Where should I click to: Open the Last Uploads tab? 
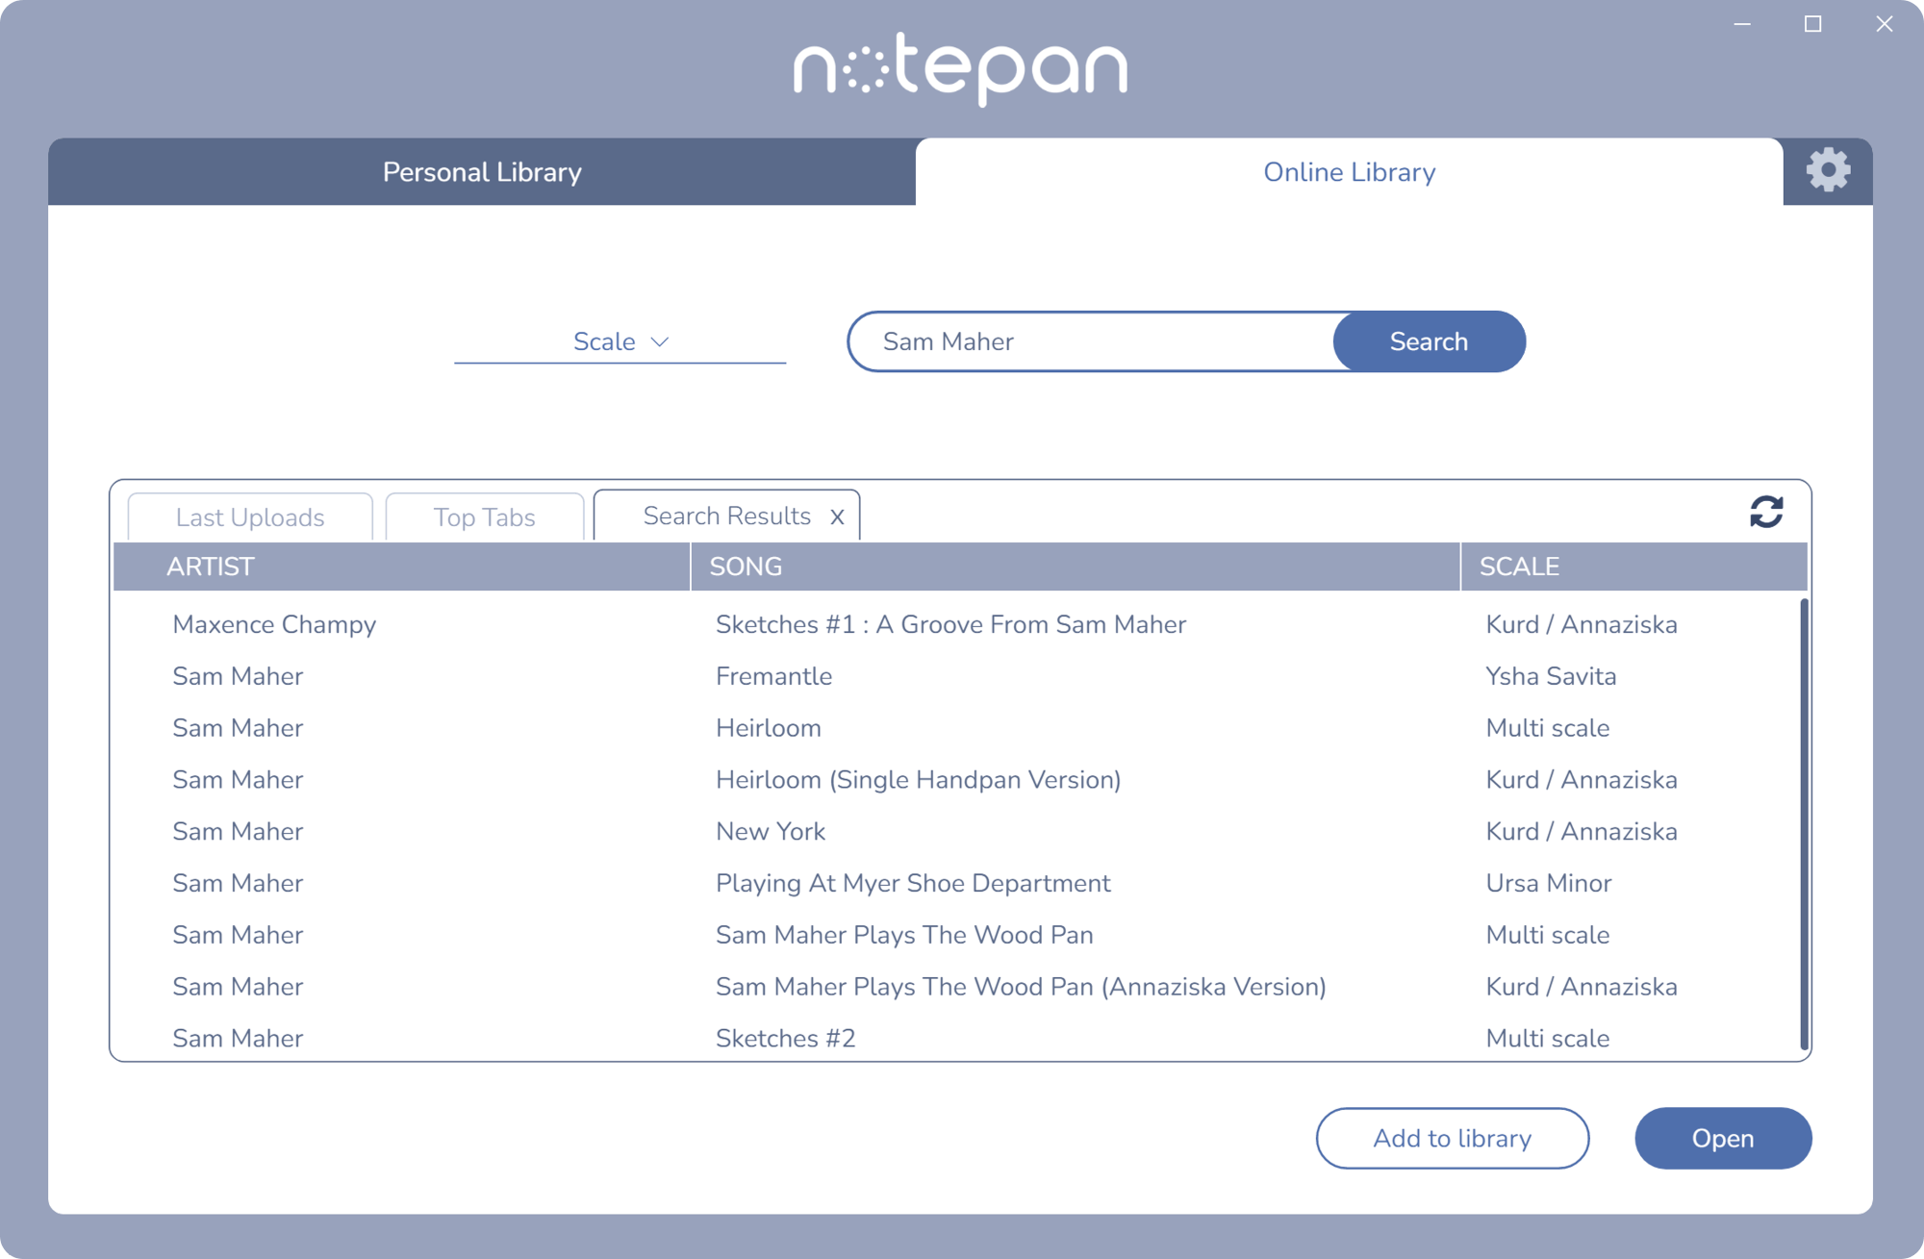click(x=250, y=517)
